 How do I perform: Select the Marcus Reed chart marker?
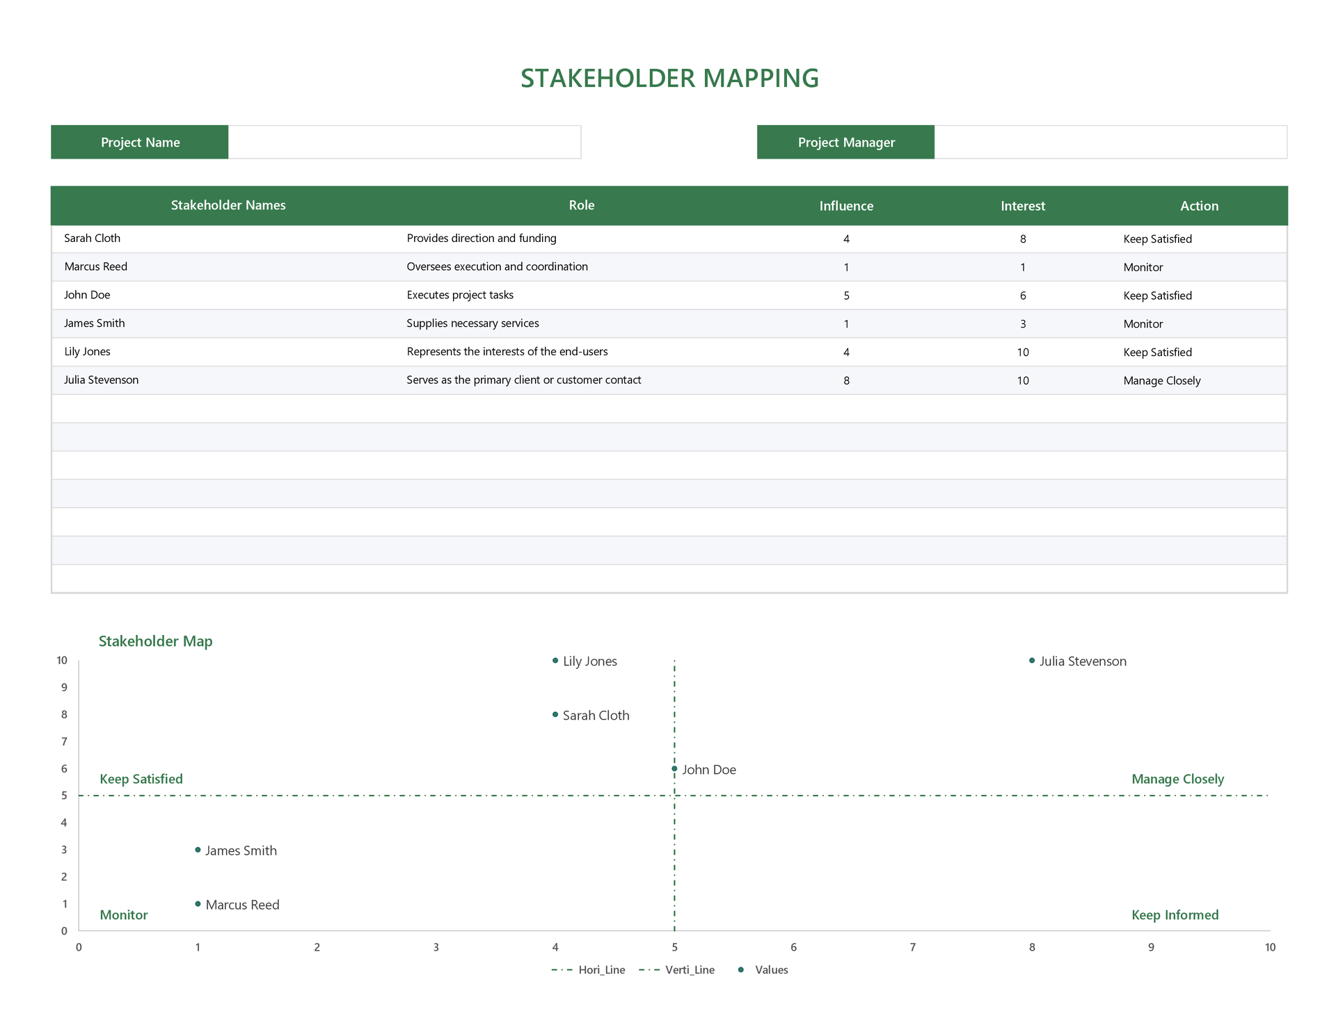[x=198, y=904]
